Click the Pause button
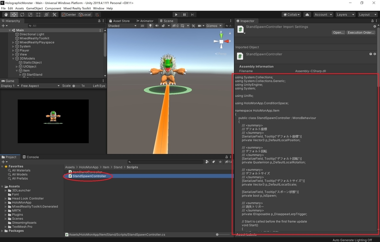Screen dimensions: 380x242 (x=184, y=15)
